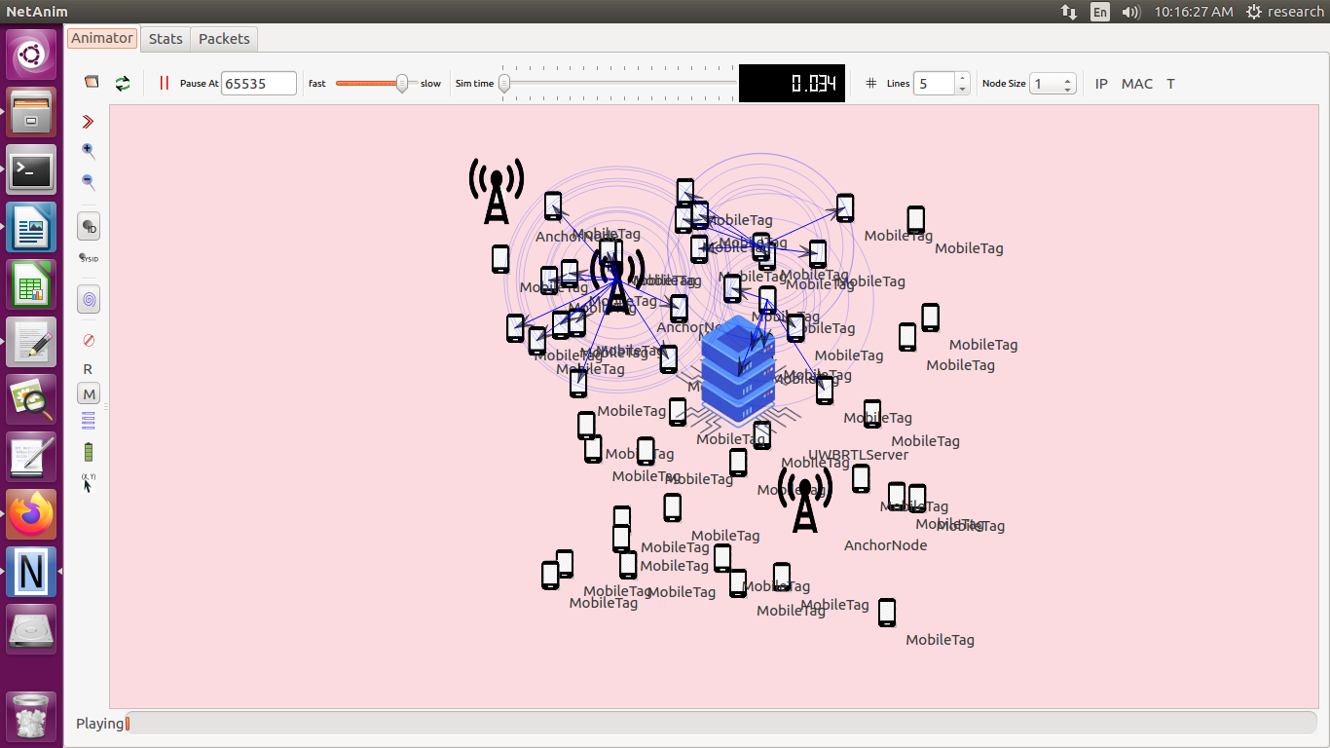This screenshot has width=1330, height=748.
Task: Click the reload trace file icon
Action: point(123,84)
